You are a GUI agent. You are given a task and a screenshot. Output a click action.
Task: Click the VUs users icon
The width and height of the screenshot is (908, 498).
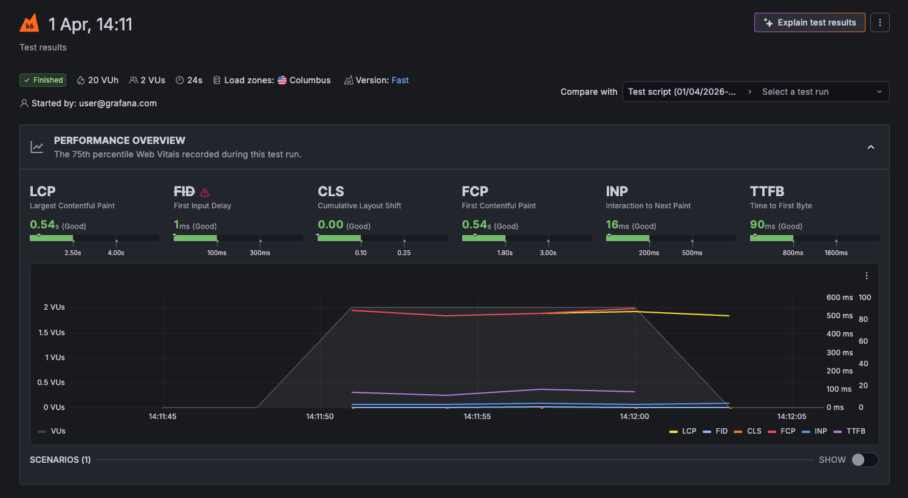click(134, 80)
